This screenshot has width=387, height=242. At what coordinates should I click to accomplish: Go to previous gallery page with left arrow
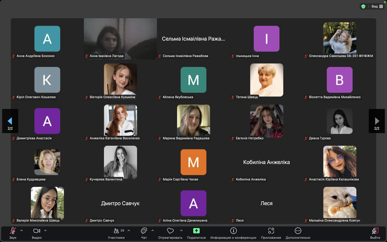[10, 121]
